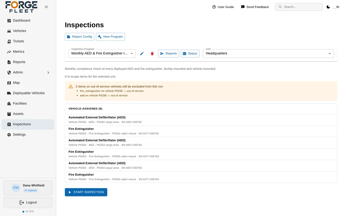The width and height of the screenshot is (346, 216).
Task: Click the Inspections clipboard icon
Action: coord(9,124)
